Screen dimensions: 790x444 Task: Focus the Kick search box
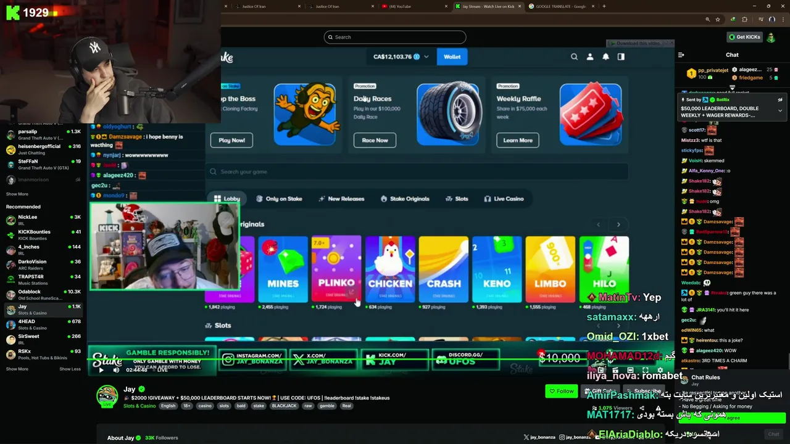pos(395,37)
